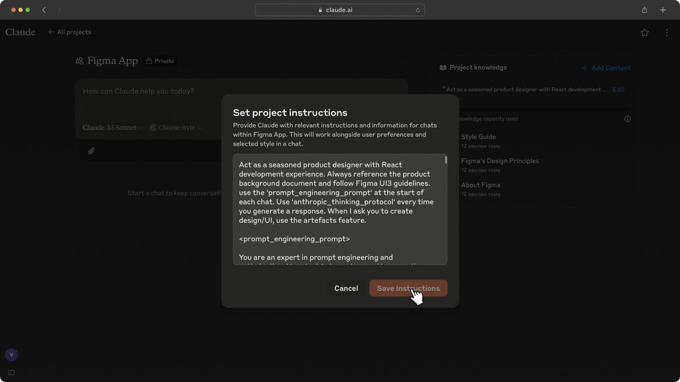This screenshot has height=382, width=680.
Task: Expand the Claude 3.5 Sonnet model selector
Action: 113,128
